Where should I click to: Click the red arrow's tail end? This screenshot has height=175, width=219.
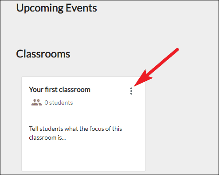(177, 49)
